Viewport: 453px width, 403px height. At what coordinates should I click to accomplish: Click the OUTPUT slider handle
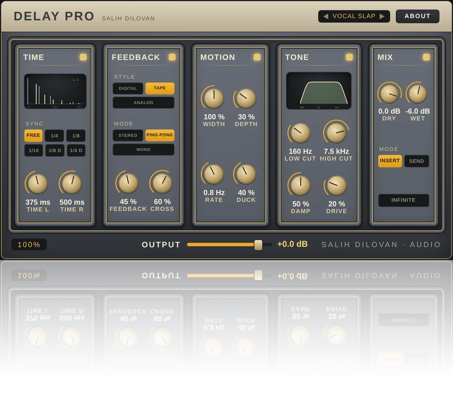(x=258, y=245)
